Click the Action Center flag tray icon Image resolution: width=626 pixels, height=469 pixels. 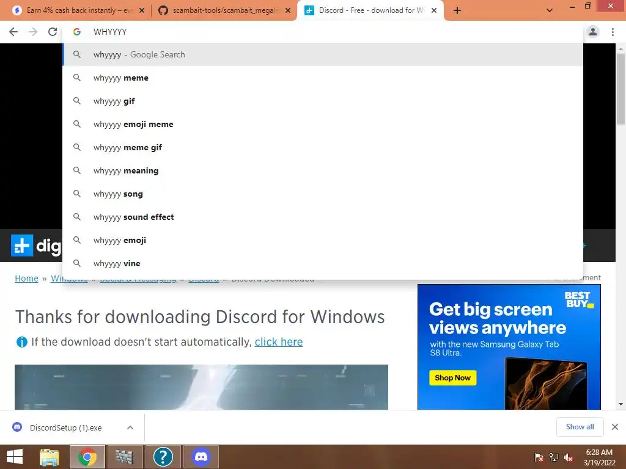tap(539, 457)
